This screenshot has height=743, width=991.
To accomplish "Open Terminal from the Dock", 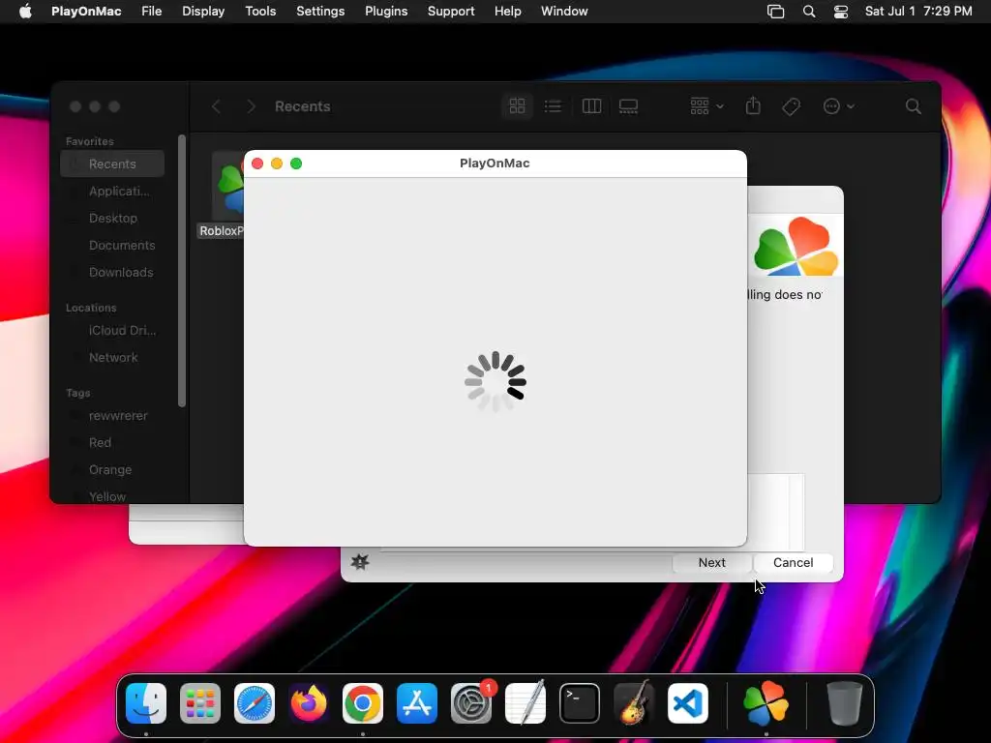I will point(580,703).
